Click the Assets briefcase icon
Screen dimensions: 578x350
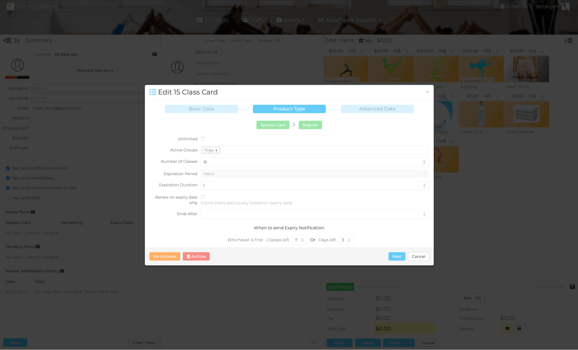pos(279,20)
